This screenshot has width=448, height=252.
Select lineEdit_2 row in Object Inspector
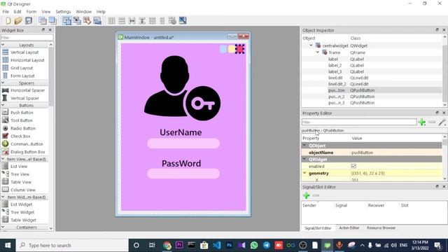(x=372, y=84)
